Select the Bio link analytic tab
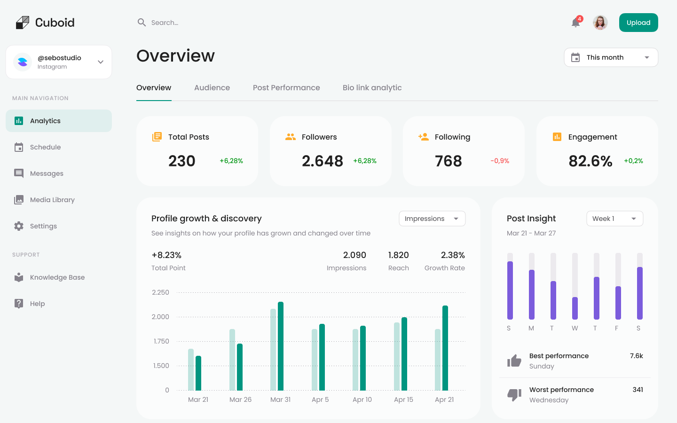The height and width of the screenshot is (423, 677). pos(372,87)
